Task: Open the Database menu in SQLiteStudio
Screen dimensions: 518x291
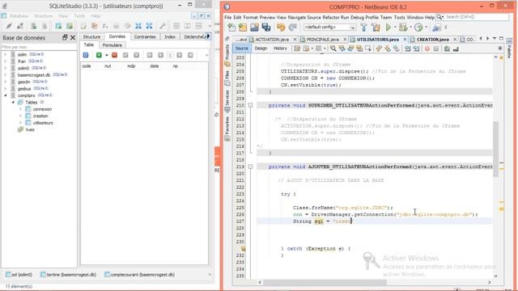Action: (x=19, y=16)
